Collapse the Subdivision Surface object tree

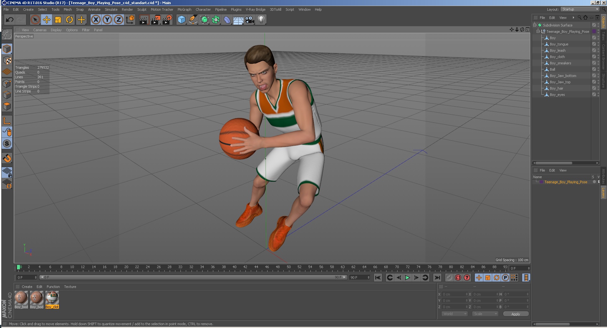(535, 25)
